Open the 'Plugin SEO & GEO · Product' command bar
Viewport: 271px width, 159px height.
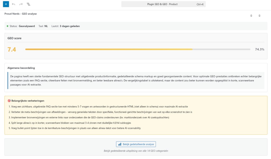pyautogui.click(x=162, y=4)
